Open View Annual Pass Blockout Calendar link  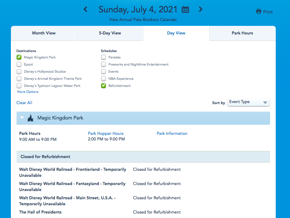(143, 19)
